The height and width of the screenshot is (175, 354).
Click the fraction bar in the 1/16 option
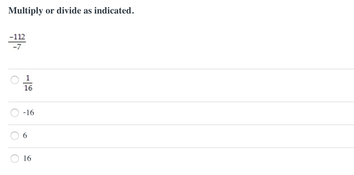[x=28, y=83]
